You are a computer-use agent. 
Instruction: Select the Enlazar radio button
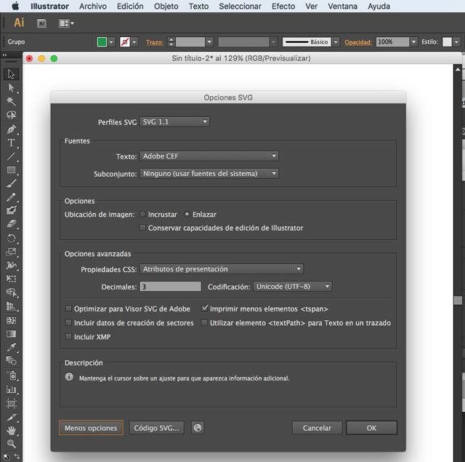[187, 214]
